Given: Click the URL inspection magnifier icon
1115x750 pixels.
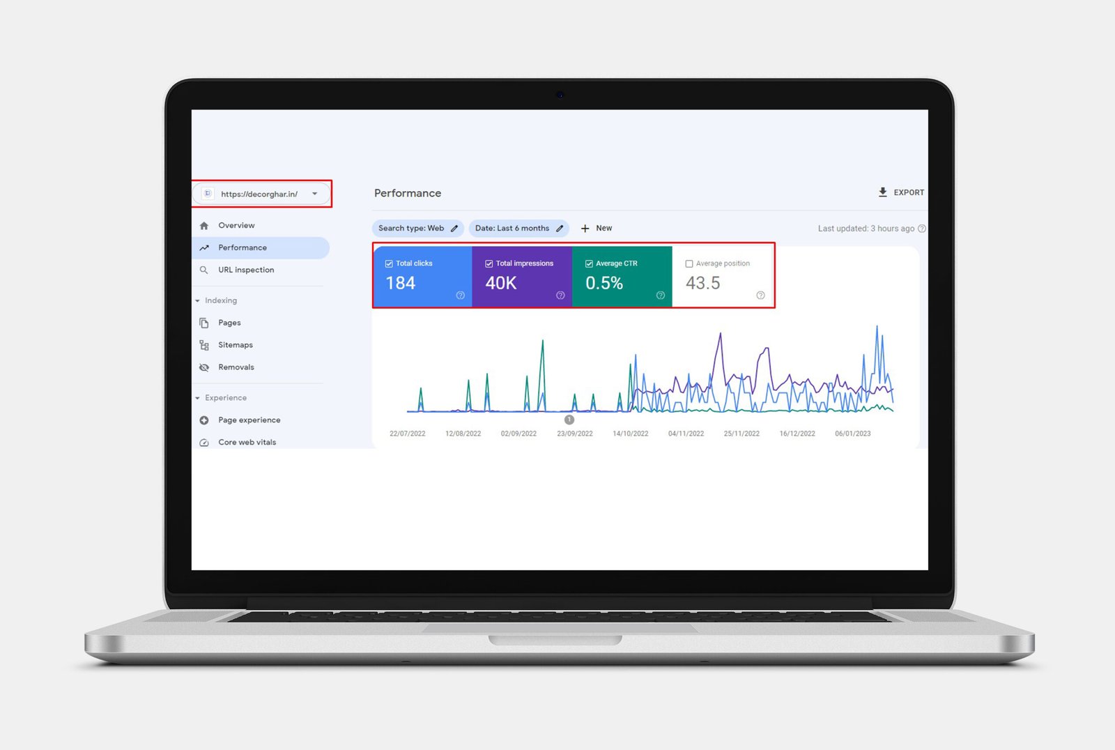Looking at the screenshot, I should pos(204,270).
